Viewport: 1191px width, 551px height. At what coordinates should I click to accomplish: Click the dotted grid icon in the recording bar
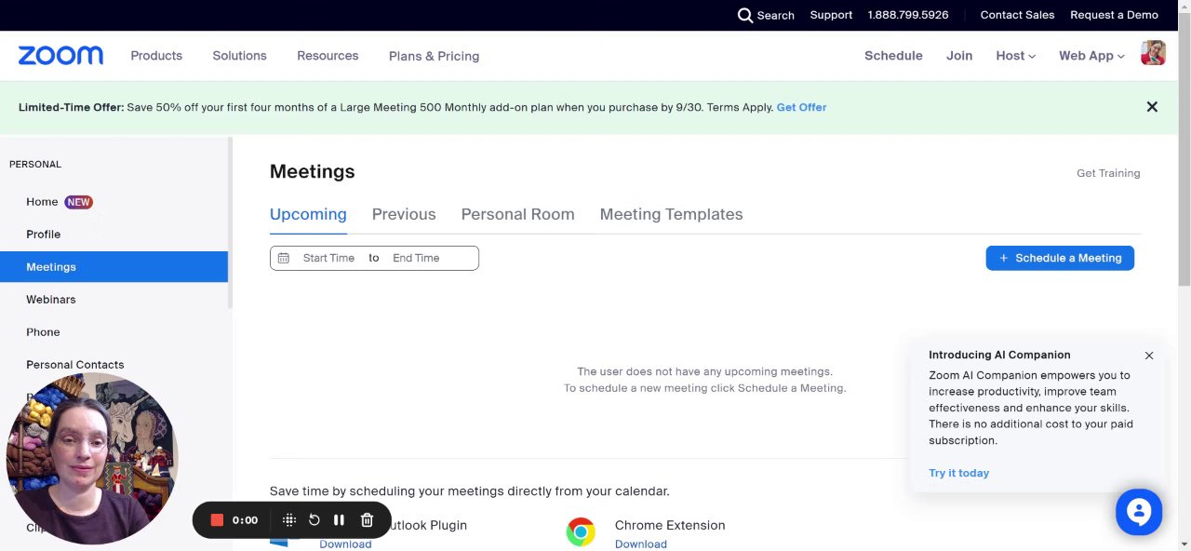tap(289, 520)
